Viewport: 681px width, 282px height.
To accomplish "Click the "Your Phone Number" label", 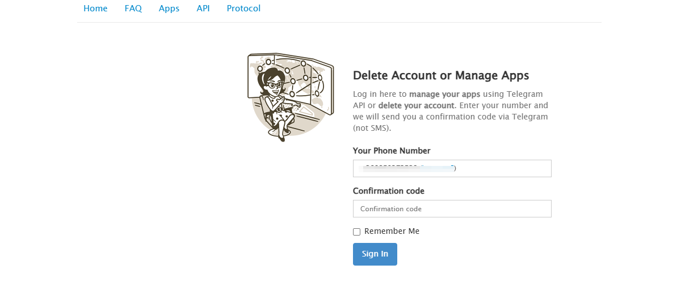I will click(x=392, y=151).
